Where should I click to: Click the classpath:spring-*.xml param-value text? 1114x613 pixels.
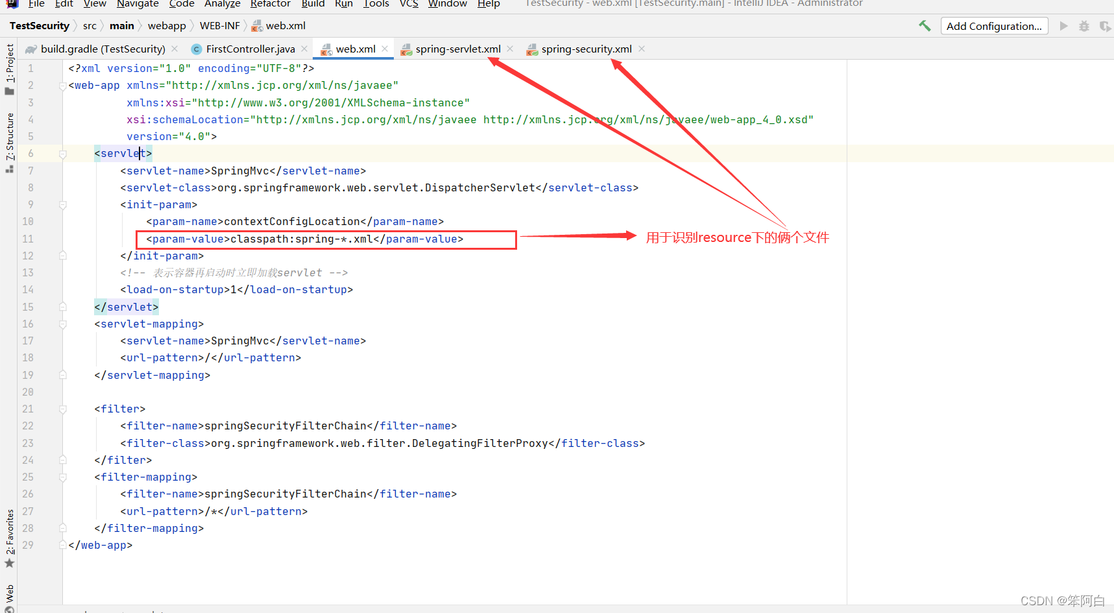point(302,239)
